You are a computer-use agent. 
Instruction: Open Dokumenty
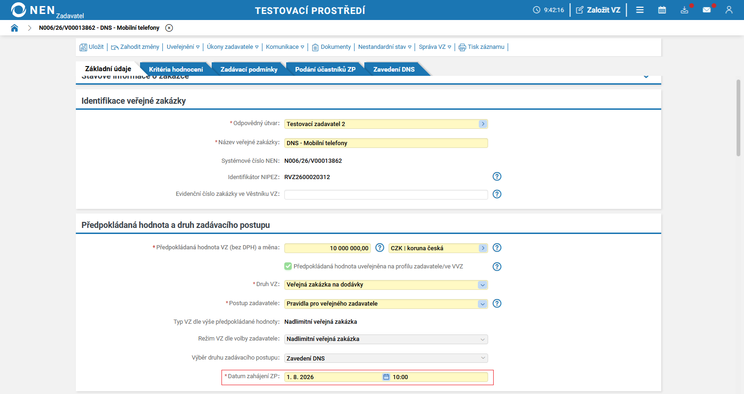pos(331,47)
